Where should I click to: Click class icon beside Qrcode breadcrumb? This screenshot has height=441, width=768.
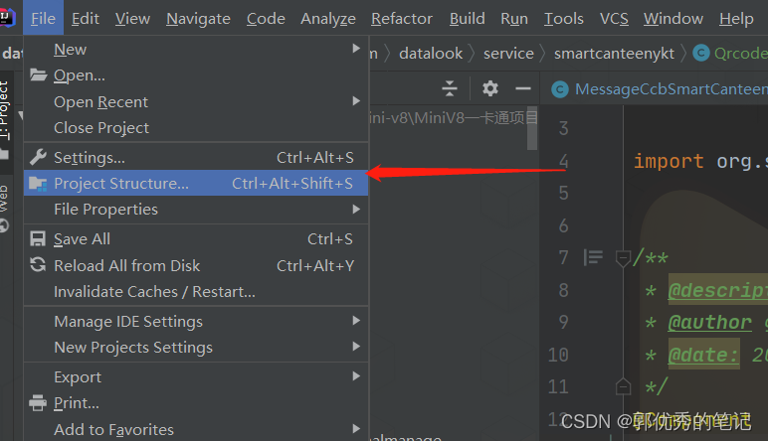[699, 53]
